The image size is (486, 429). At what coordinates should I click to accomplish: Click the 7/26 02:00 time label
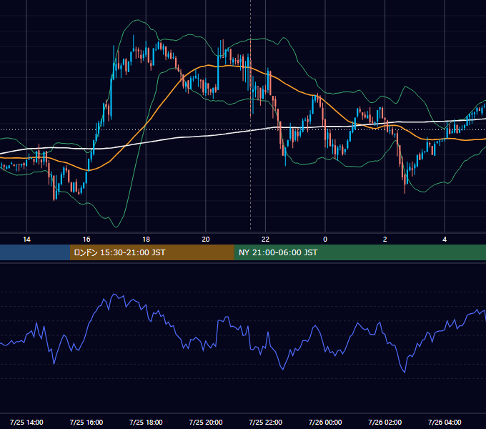[385, 422]
